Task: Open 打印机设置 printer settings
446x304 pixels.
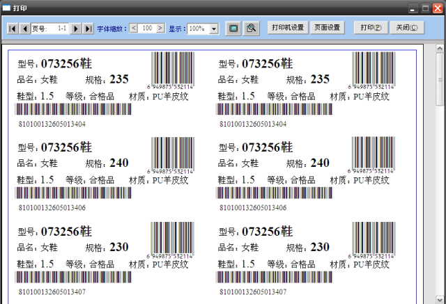Action: click(288, 28)
